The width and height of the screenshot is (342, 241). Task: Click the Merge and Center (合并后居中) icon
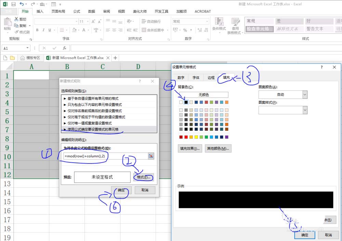(144, 30)
